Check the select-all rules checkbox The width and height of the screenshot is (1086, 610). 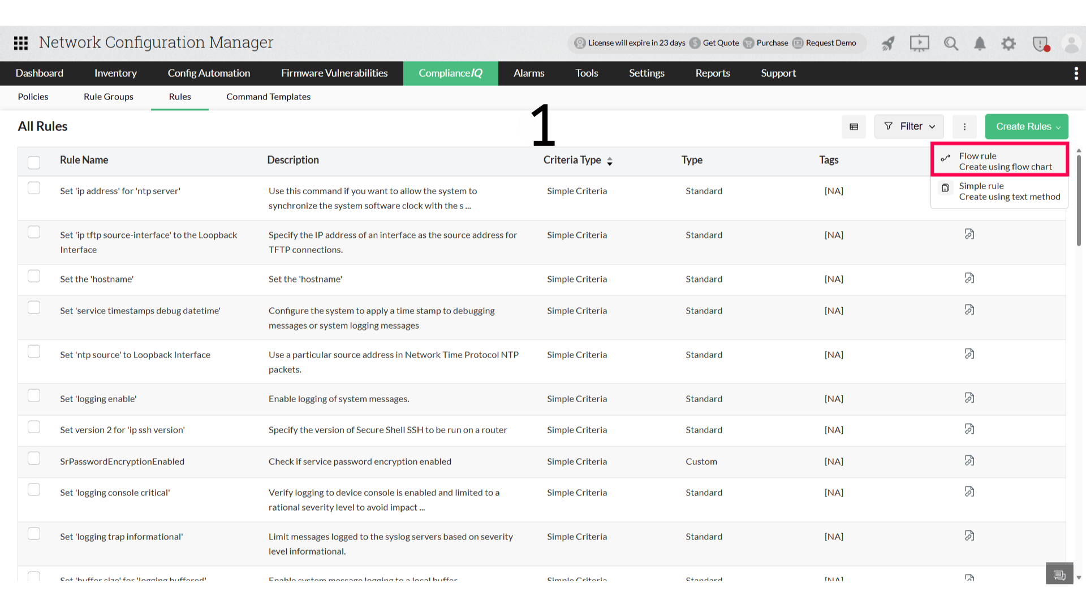34,162
